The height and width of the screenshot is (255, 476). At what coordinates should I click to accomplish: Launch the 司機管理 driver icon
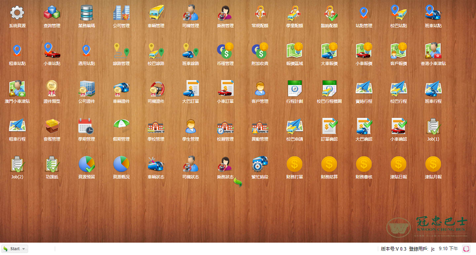click(190, 13)
